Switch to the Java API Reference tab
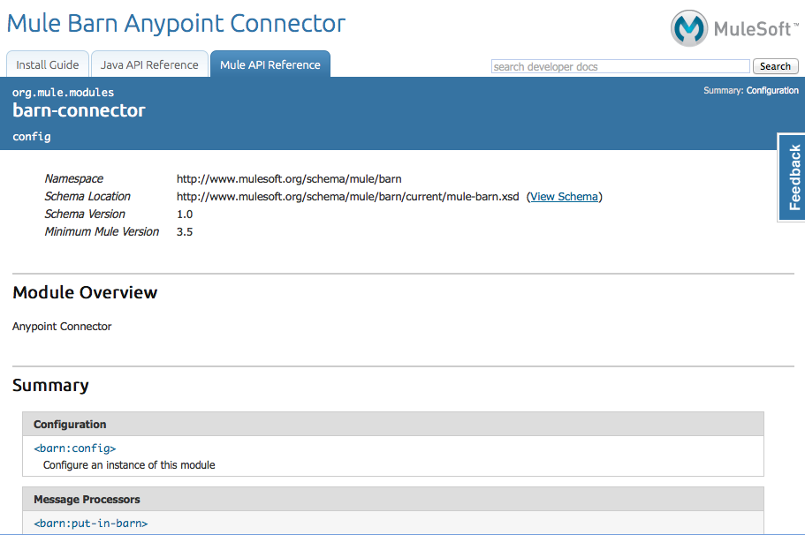Viewport: 805px width, 535px height. (149, 64)
